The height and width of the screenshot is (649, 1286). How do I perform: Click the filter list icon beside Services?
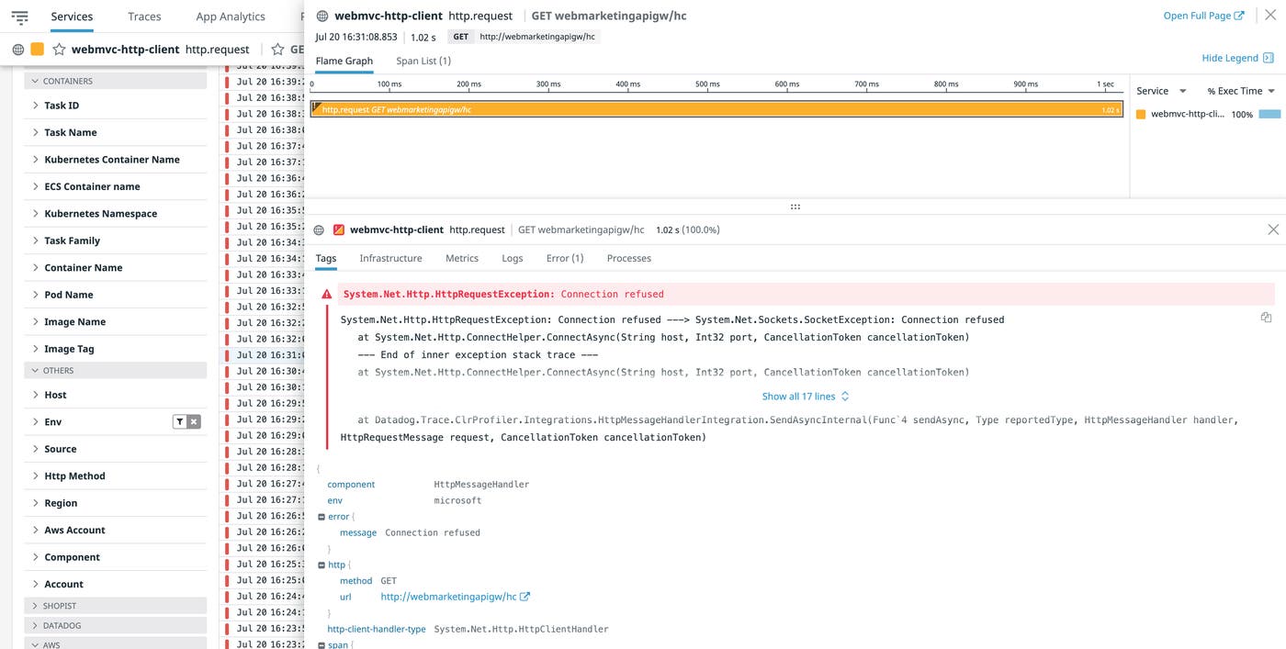click(19, 17)
